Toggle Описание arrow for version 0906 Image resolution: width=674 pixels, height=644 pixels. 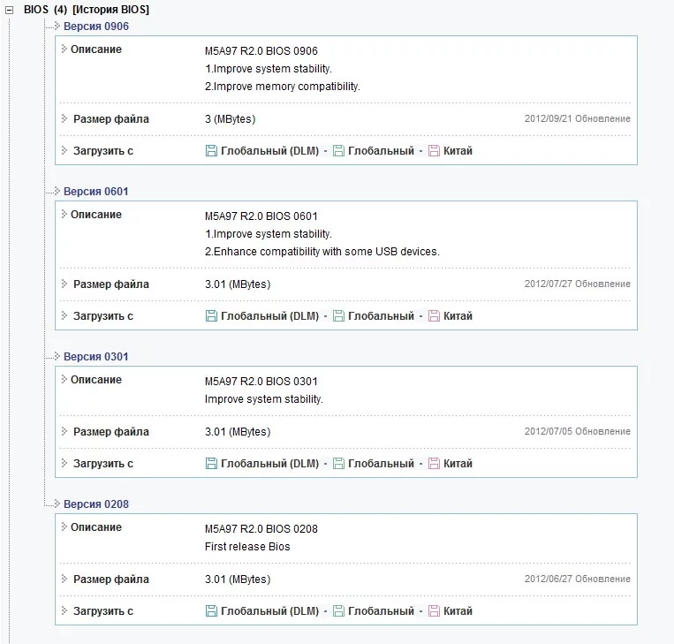(x=64, y=49)
